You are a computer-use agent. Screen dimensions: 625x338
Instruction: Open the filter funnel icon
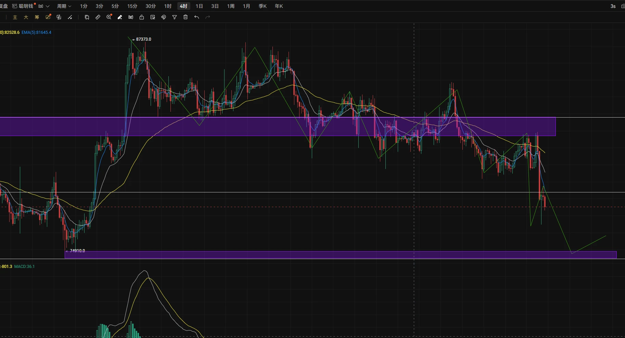(x=175, y=17)
